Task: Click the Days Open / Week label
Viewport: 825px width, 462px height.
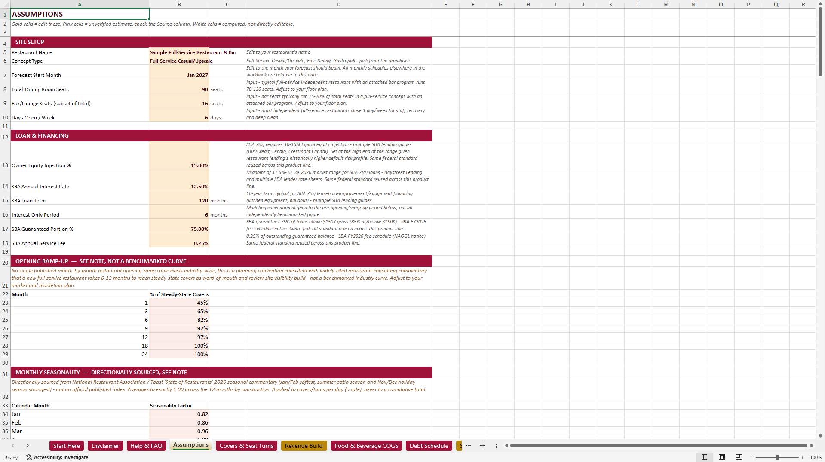Action: tap(33, 118)
